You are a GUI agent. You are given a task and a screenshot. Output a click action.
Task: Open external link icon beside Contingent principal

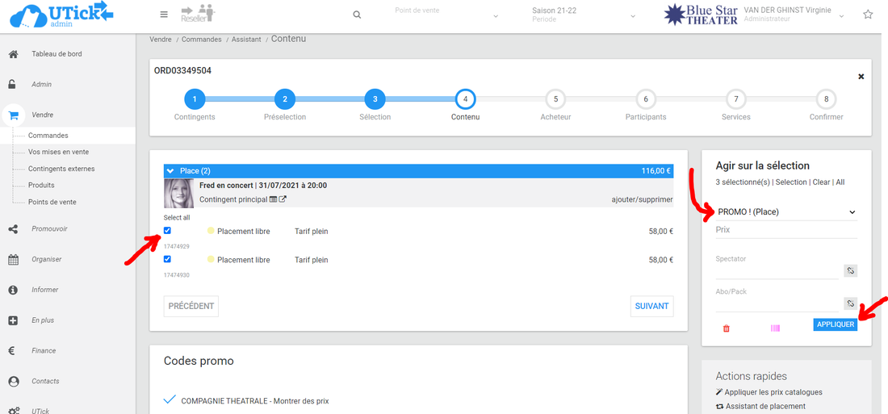point(283,199)
